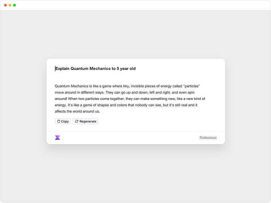Click the prompt 'Explain Quantum Mechanics to 5 year old'
This screenshot has height=203, width=271.
(x=96, y=68)
